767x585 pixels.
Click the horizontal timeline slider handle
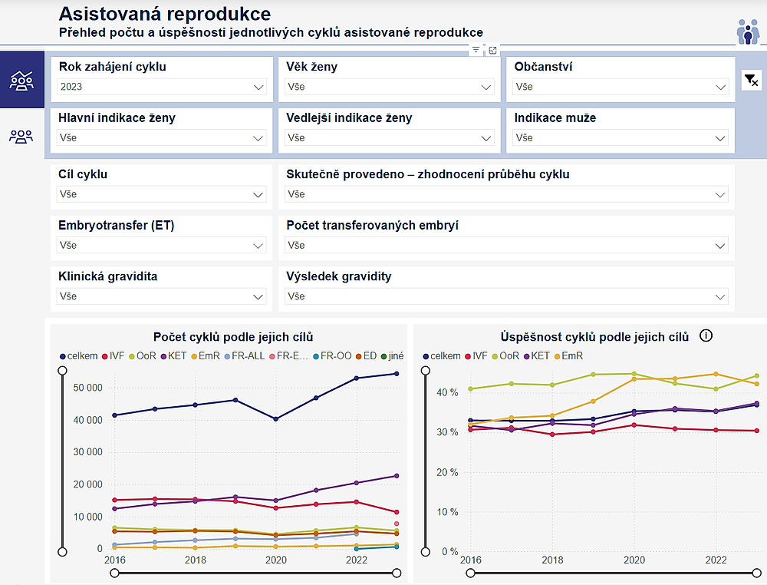point(397,573)
